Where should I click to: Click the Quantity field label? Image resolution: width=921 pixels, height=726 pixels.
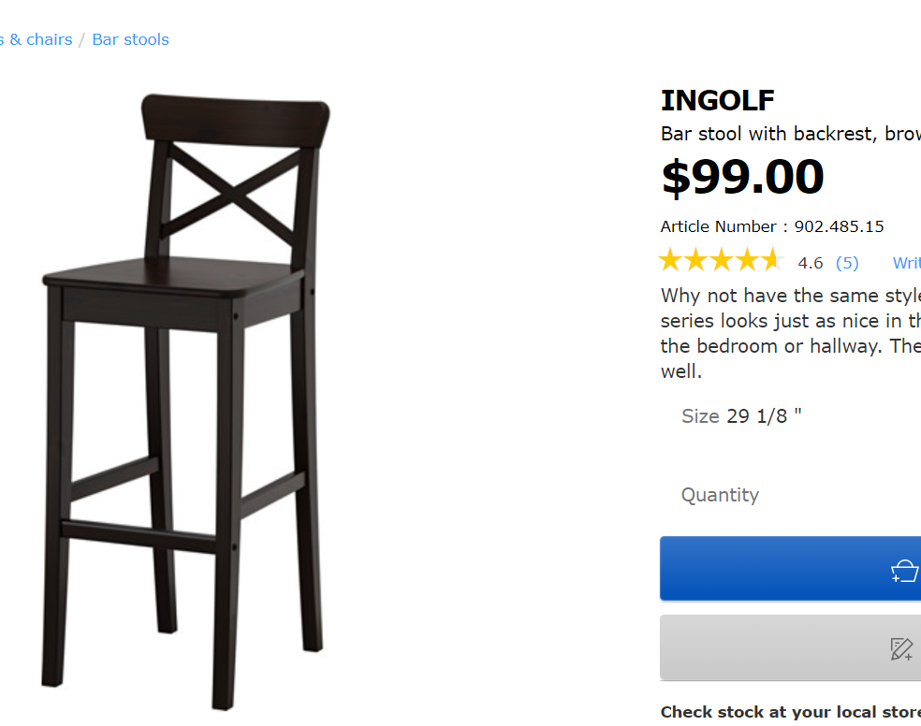719,495
